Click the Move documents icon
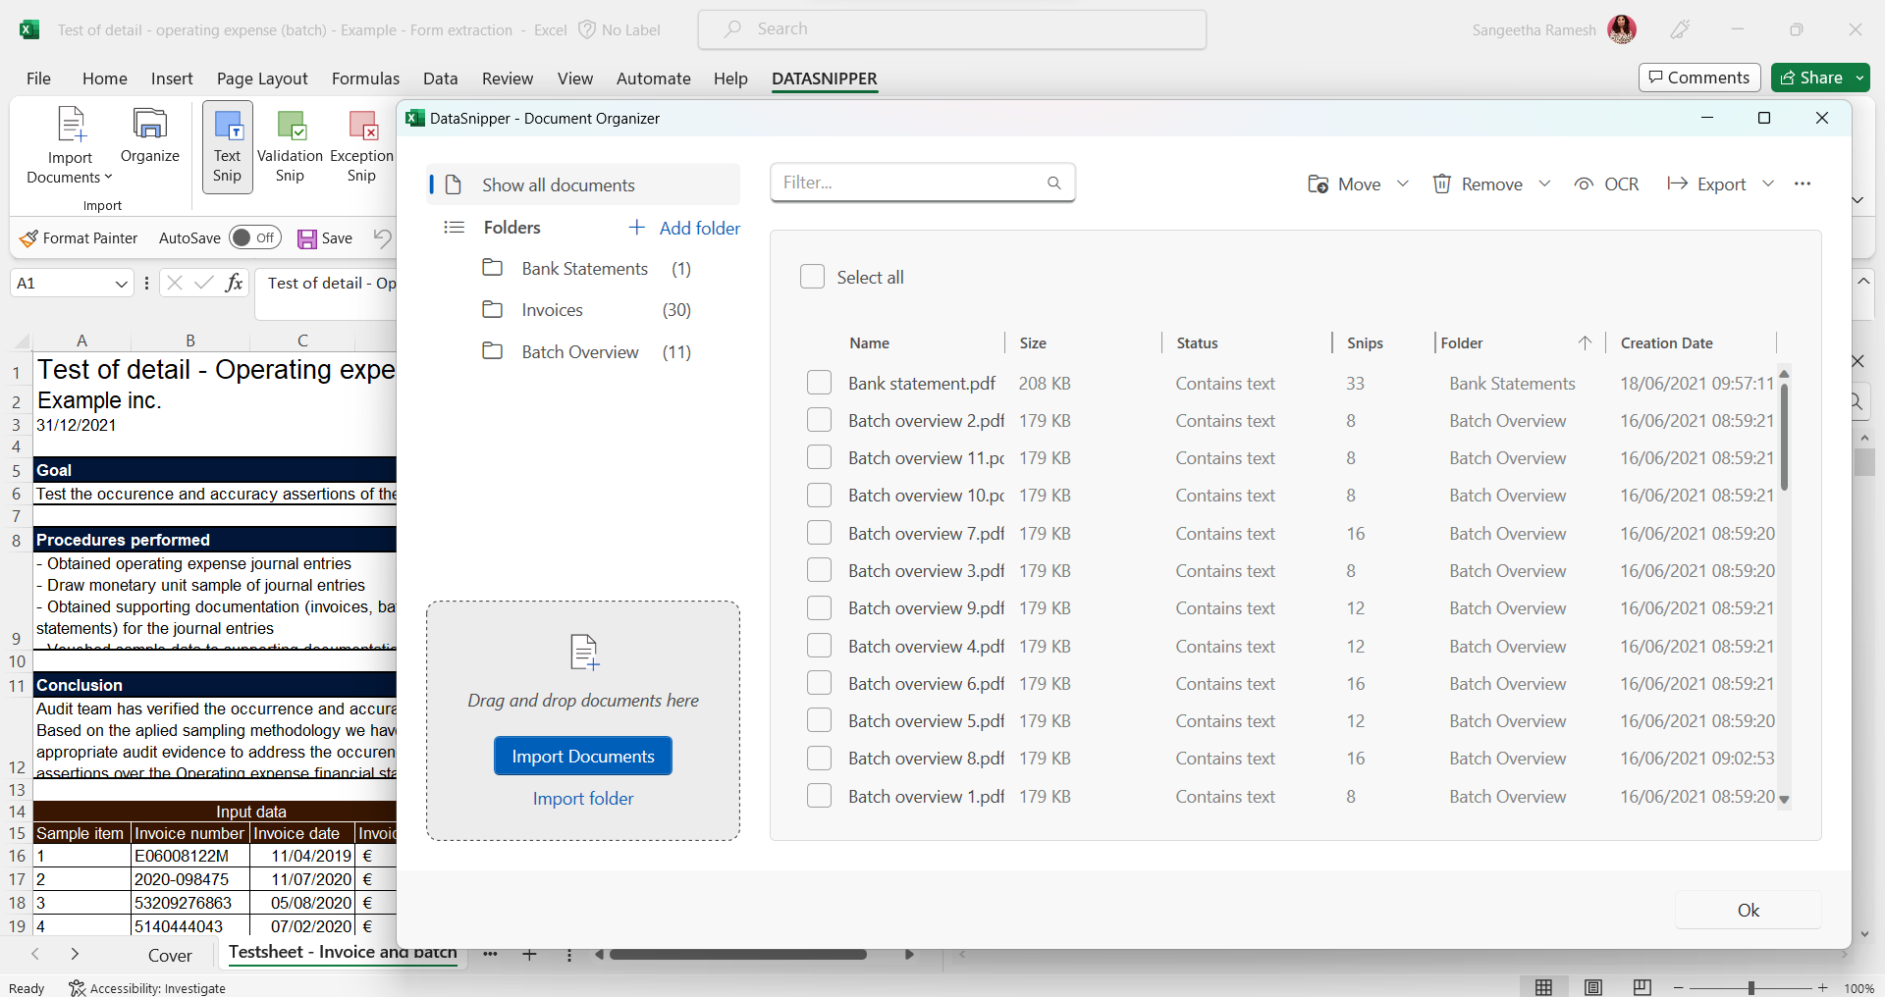The width and height of the screenshot is (1885, 997). [1317, 184]
